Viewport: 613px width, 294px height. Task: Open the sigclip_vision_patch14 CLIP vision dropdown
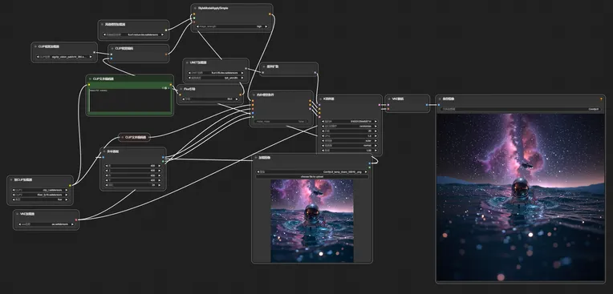[x=64, y=57]
